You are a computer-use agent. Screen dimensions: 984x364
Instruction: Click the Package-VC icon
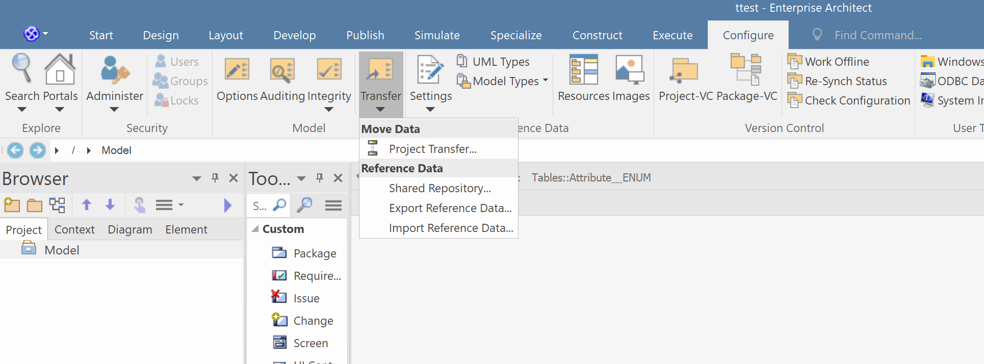[x=746, y=71]
